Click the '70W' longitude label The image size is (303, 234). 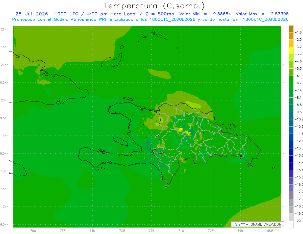click(211, 230)
